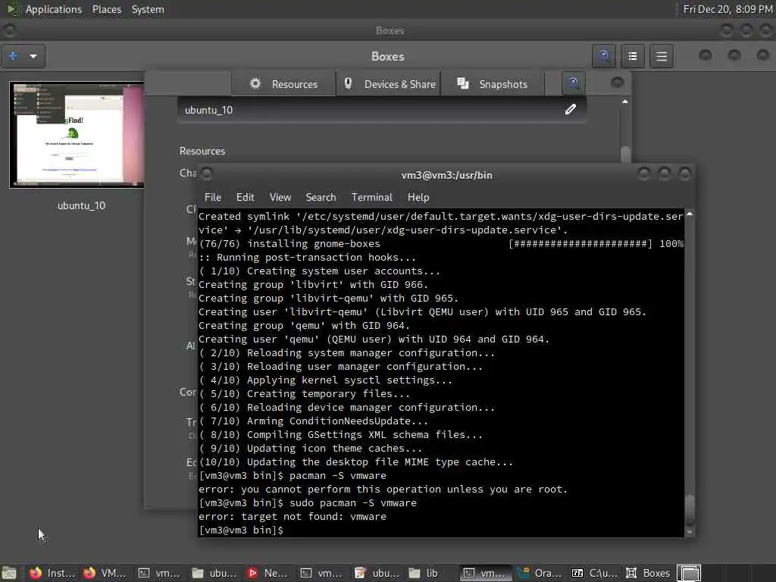Click the Resources section heading
This screenshot has width=776, height=582.
pos(202,151)
